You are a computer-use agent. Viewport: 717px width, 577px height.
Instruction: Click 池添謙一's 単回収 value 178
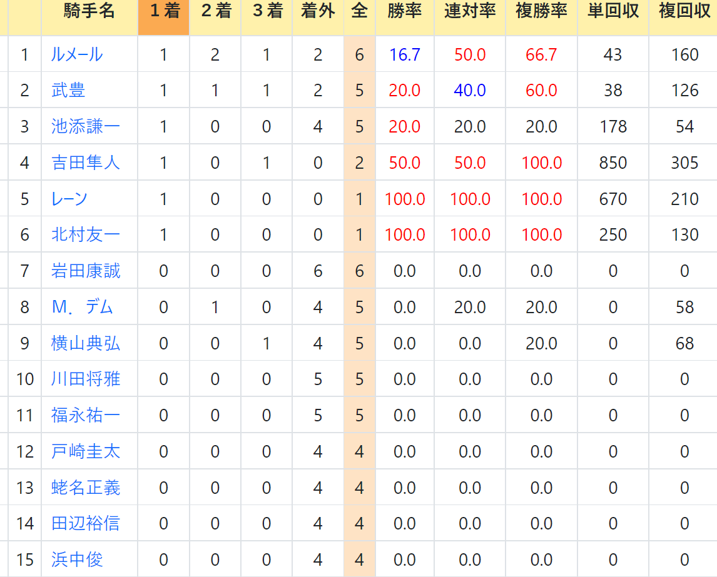[613, 127]
